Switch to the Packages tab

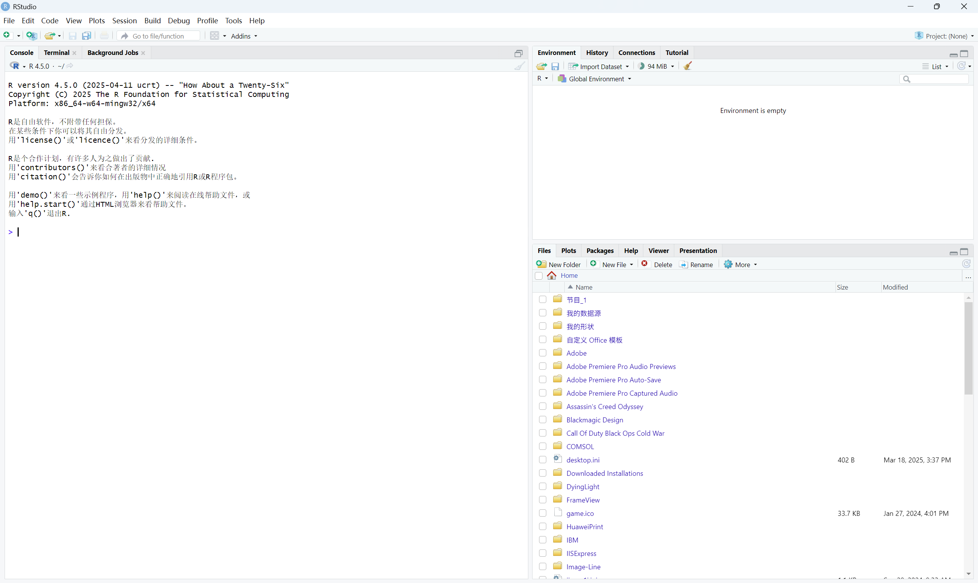600,251
